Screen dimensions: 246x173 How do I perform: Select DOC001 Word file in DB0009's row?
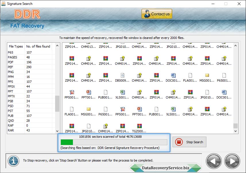tap(173, 75)
